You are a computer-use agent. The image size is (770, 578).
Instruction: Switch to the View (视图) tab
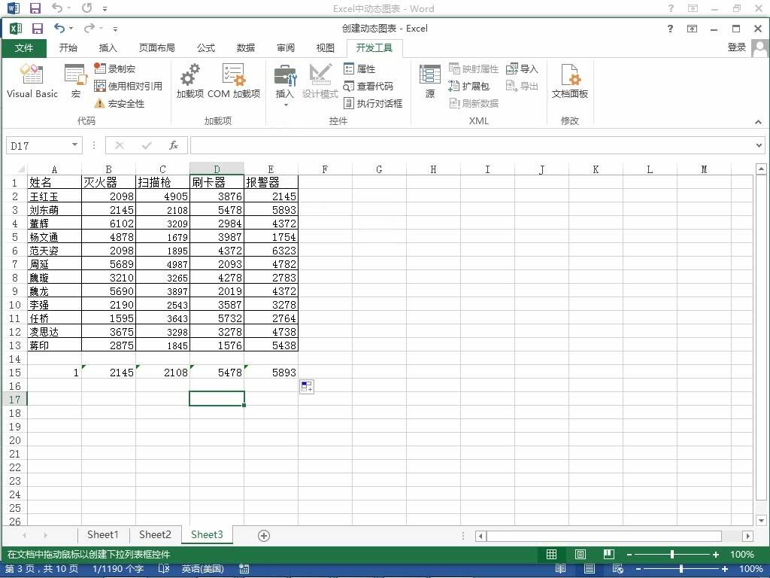tap(326, 47)
